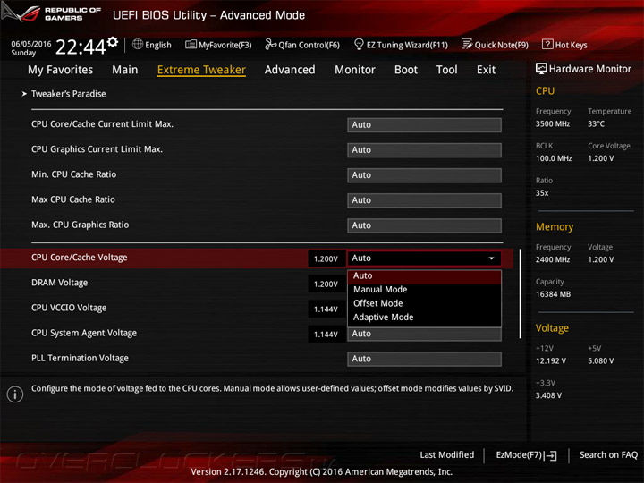Go to the Exit tab
The image size is (644, 483).
click(x=486, y=70)
